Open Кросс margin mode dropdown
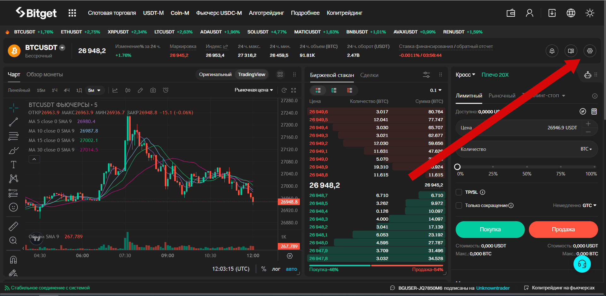 465,75
